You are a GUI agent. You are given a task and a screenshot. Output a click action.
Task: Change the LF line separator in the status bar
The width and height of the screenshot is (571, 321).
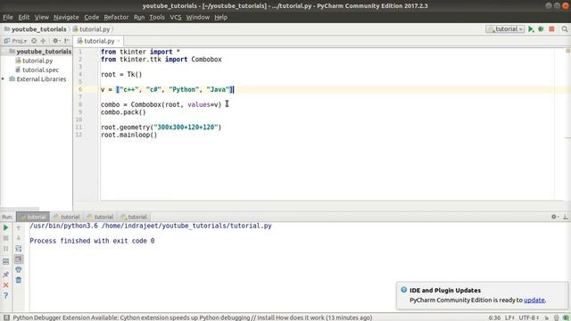coord(509,317)
